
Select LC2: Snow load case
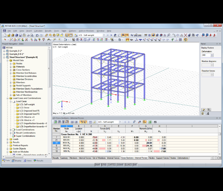24,108
